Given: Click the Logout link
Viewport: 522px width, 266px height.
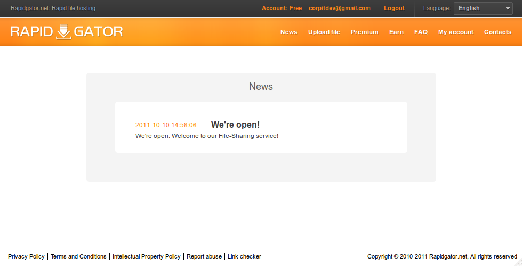Looking at the screenshot, I should point(394,9).
